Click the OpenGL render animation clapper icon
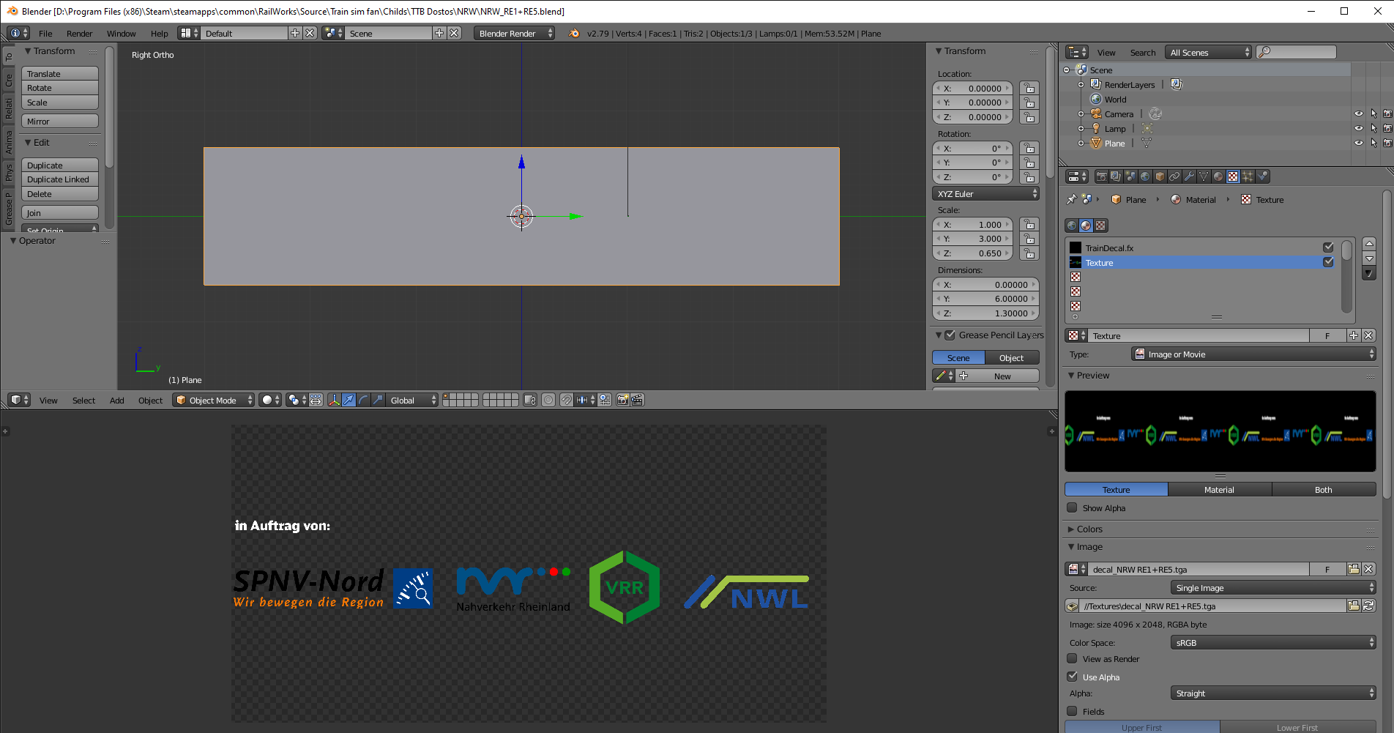Screen dimensions: 1394x733 (637, 400)
